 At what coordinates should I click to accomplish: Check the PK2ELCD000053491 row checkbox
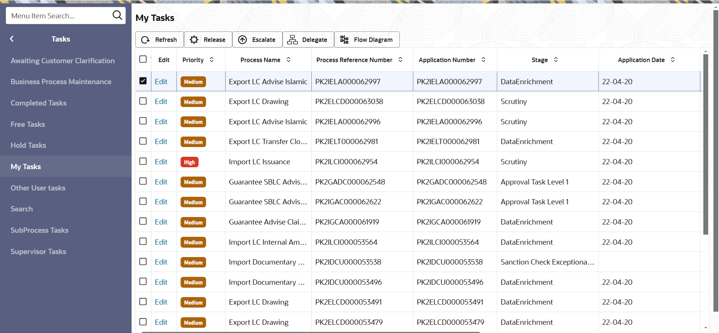coord(143,302)
